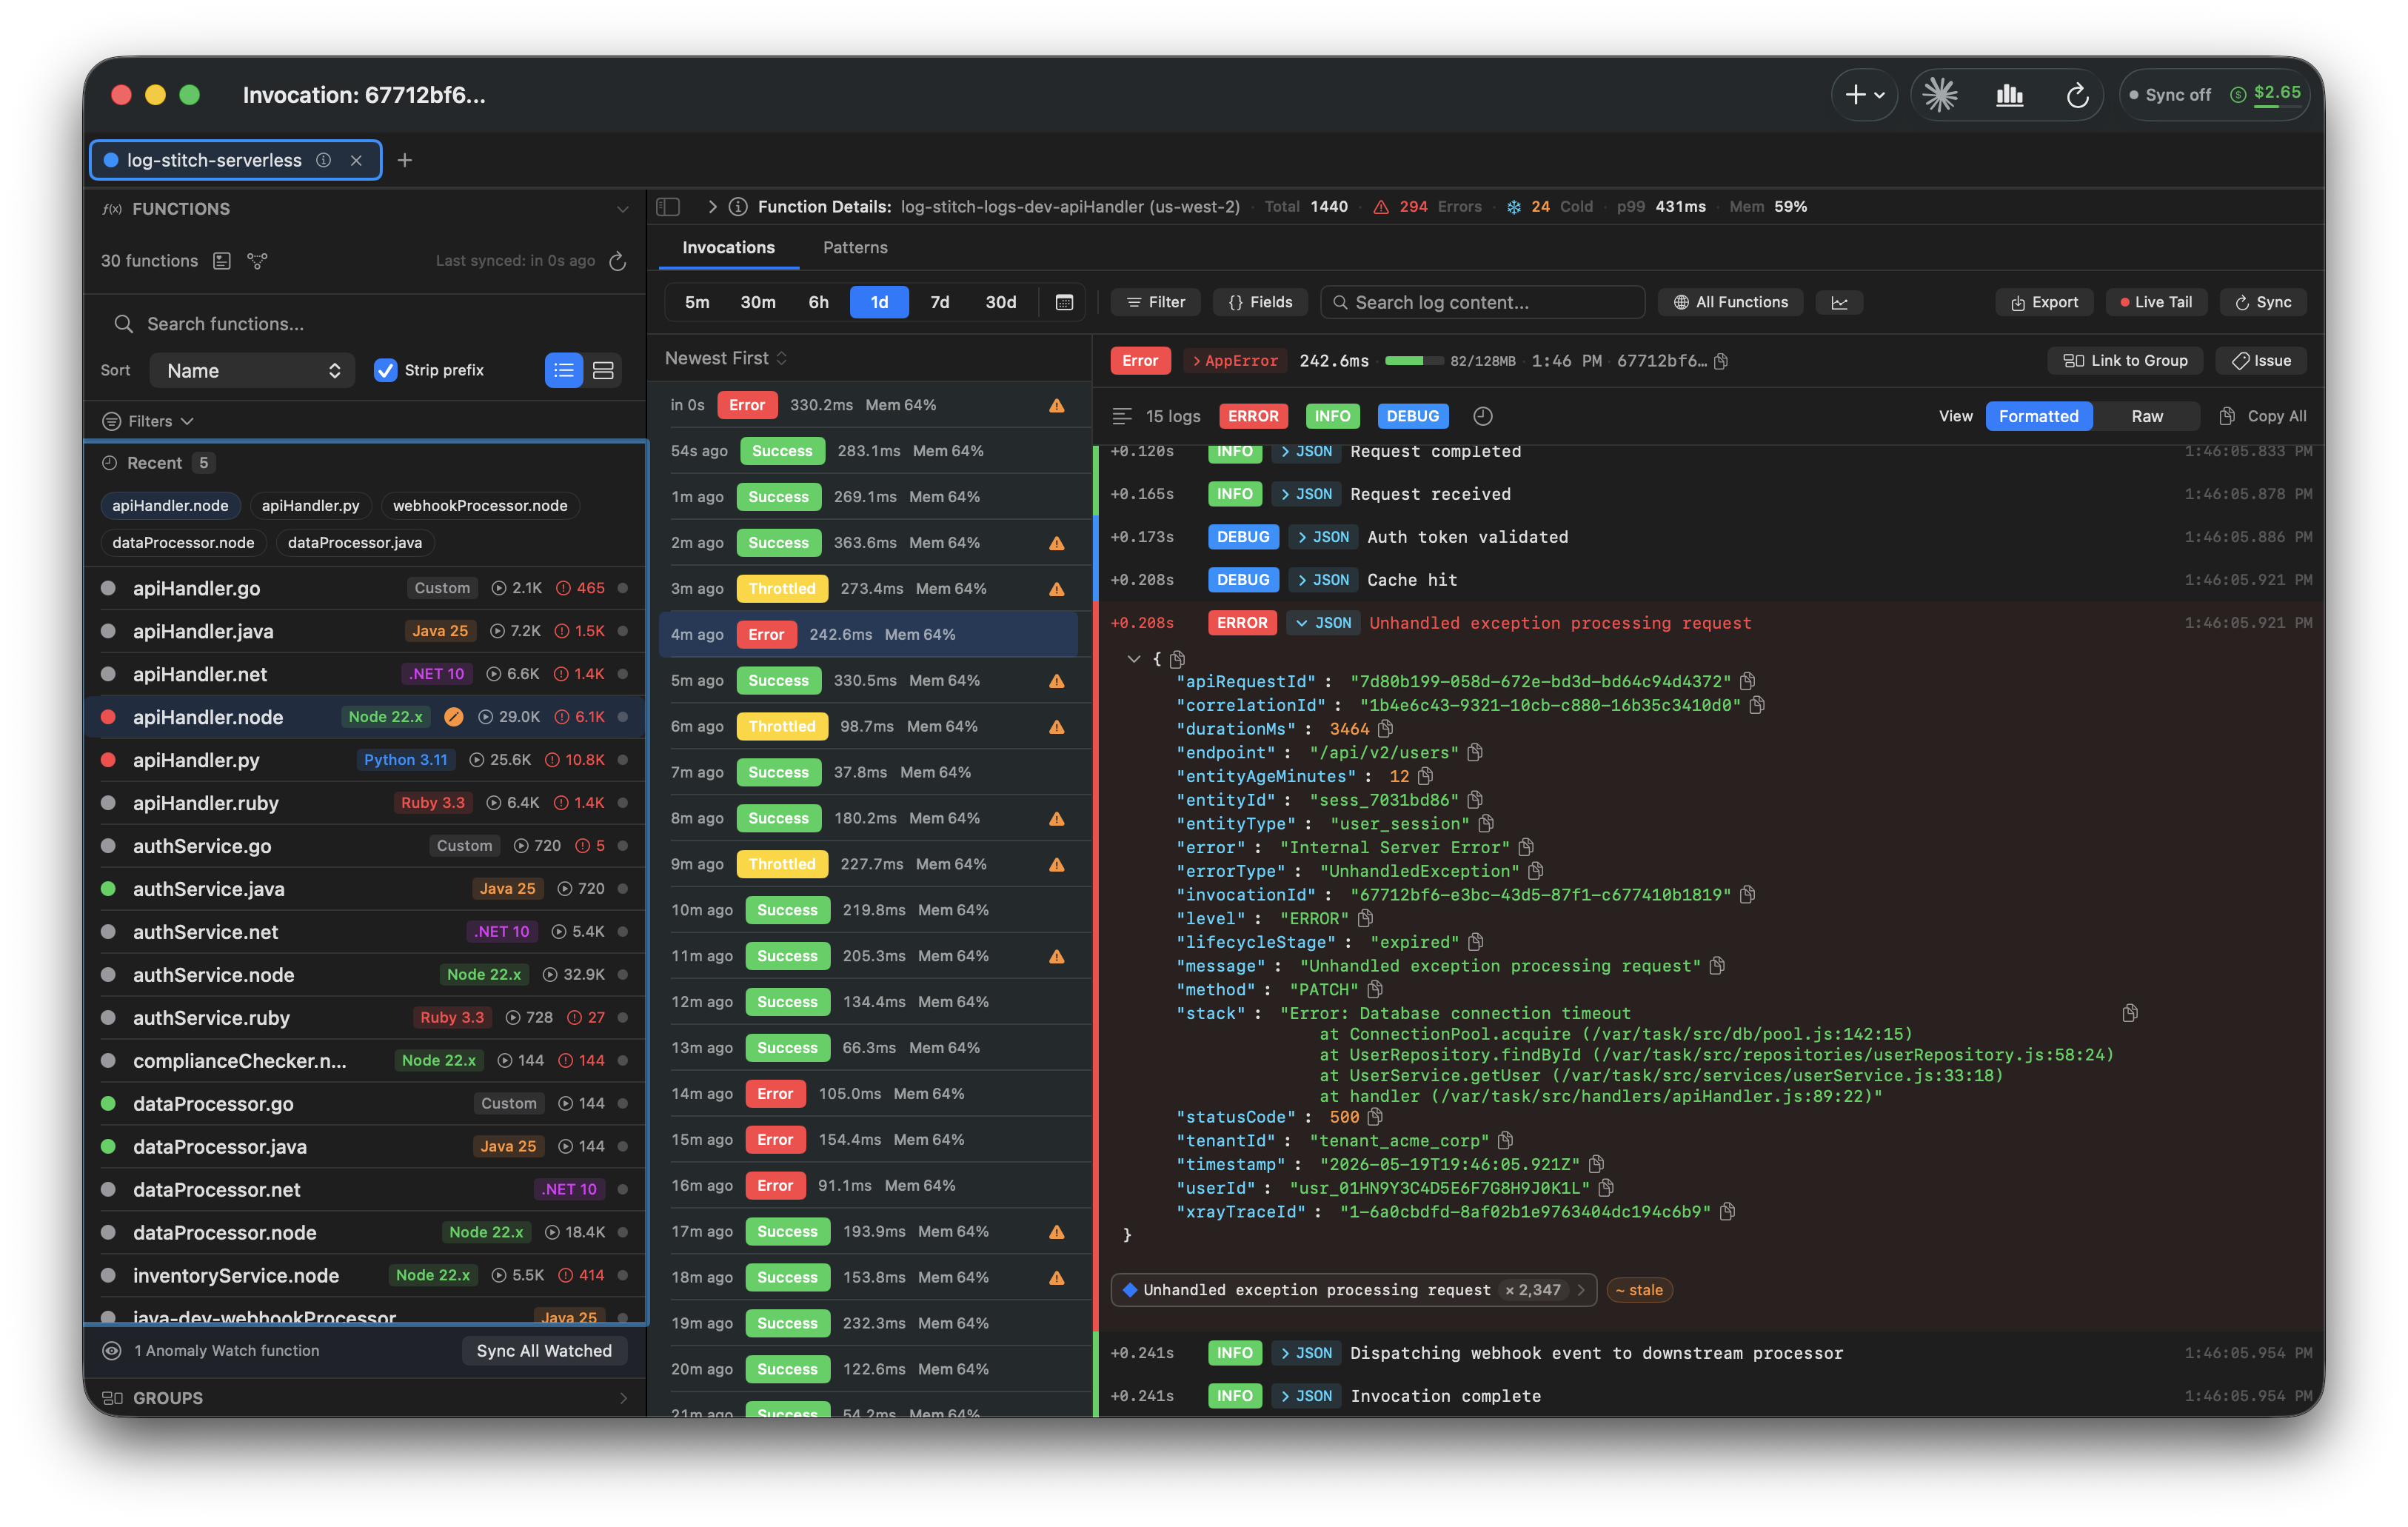Click the clock timestamp toggle icon
2408x1527 pixels.
click(x=1482, y=416)
